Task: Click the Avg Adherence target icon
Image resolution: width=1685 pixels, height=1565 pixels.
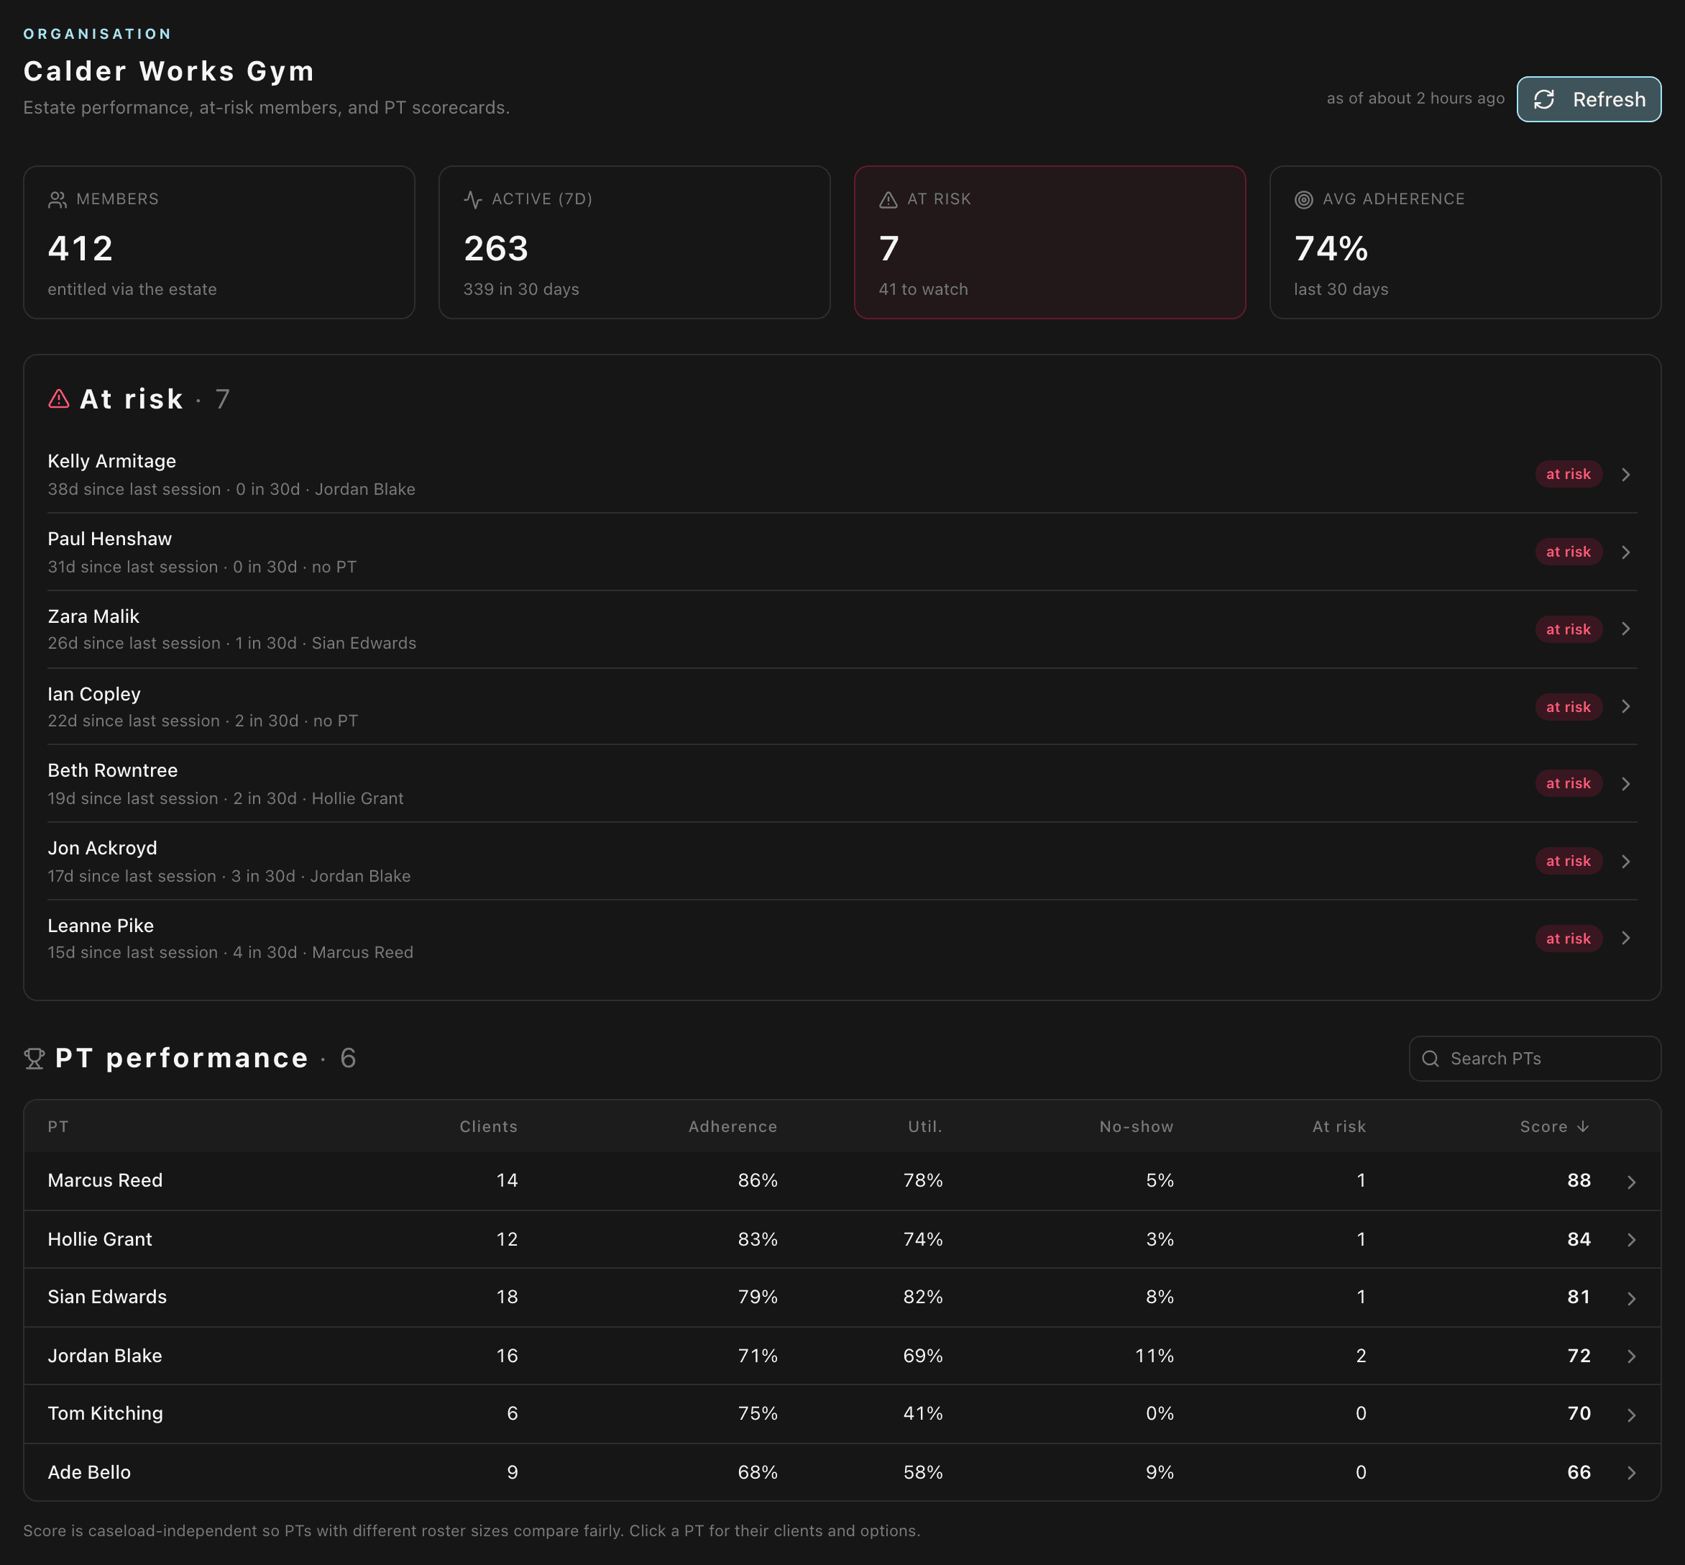Action: pos(1303,200)
